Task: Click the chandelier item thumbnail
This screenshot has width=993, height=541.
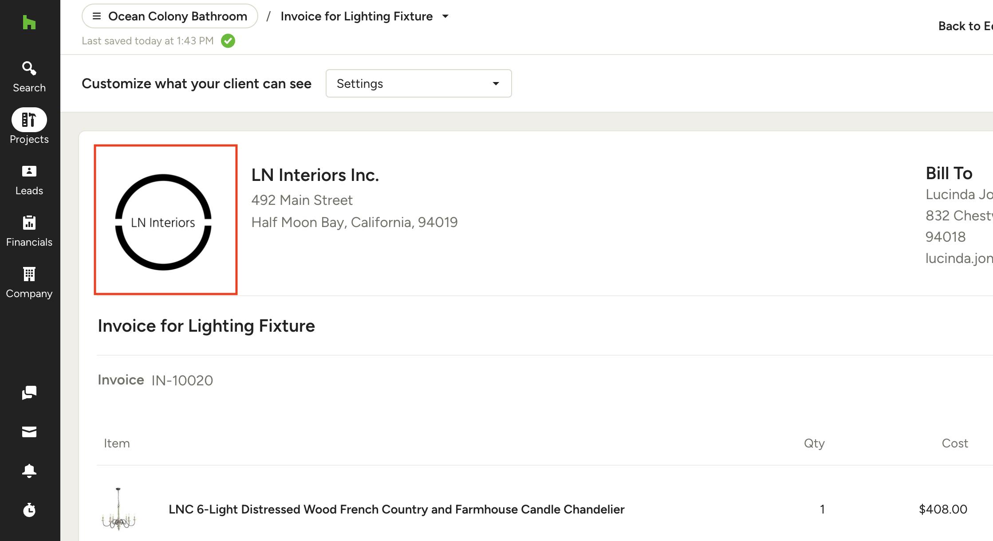Action: click(119, 509)
